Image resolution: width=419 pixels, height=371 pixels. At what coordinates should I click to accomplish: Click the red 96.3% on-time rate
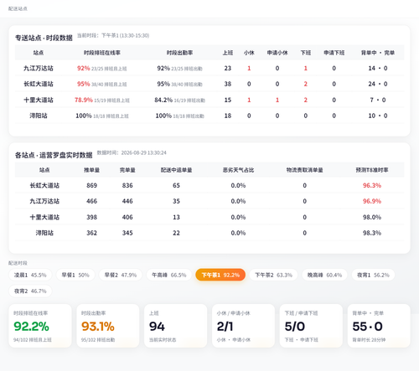pos(372,185)
